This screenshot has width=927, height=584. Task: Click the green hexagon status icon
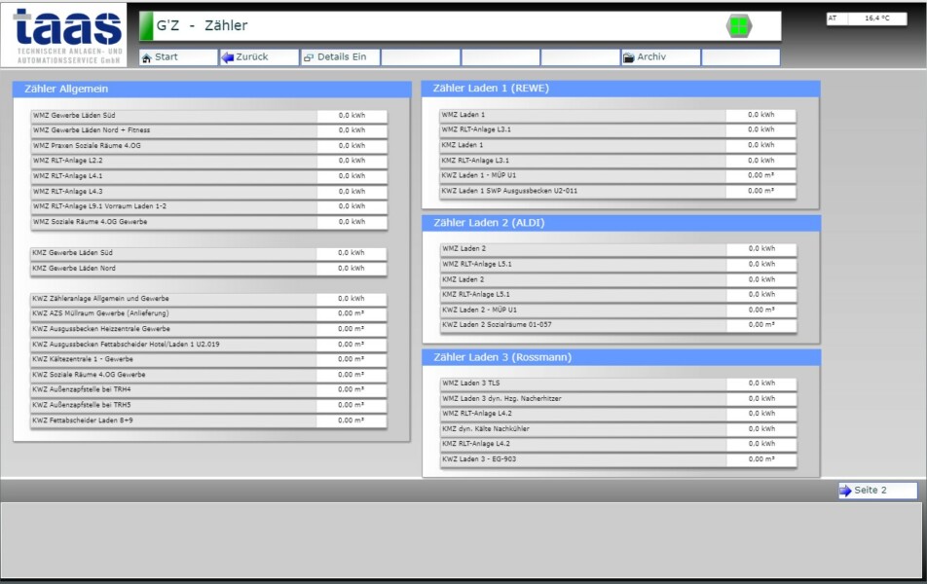click(x=739, y=26)
